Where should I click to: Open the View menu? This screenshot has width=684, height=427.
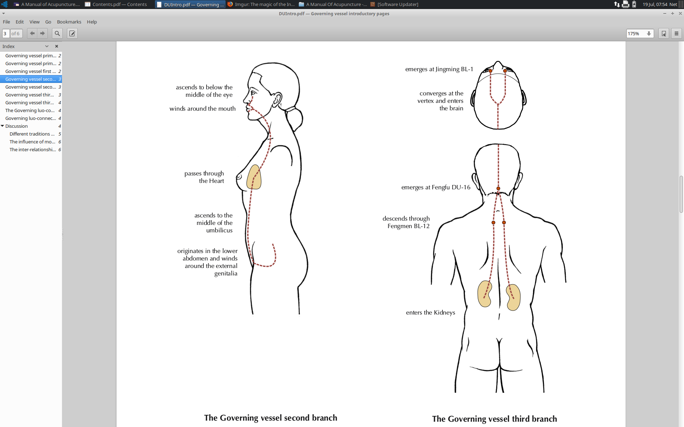point(34,22)
